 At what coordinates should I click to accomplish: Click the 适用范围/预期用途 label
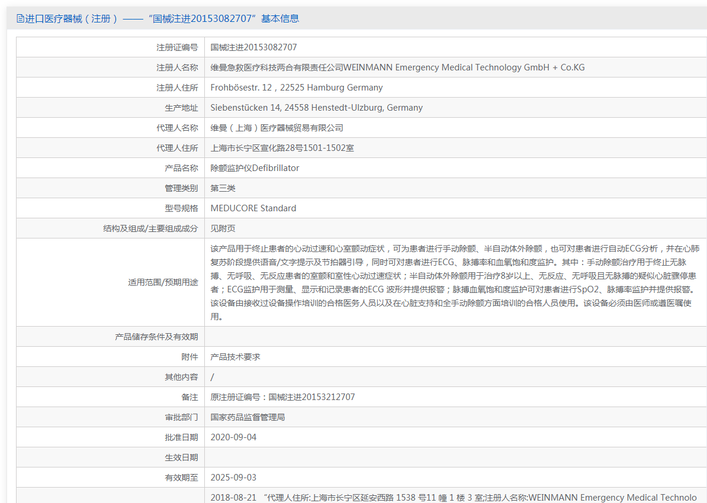[163, 283]
